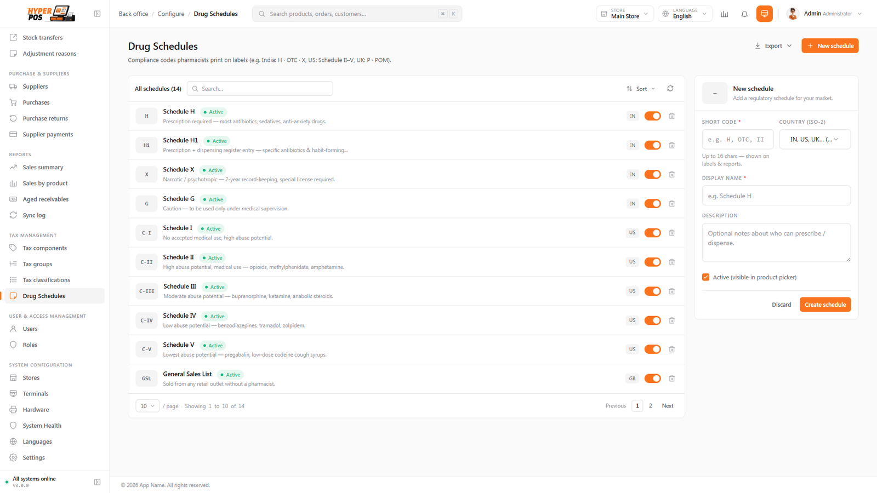The image size is (877, 493).
Task: Refresh the schedules list
Action: coord(670,88)
